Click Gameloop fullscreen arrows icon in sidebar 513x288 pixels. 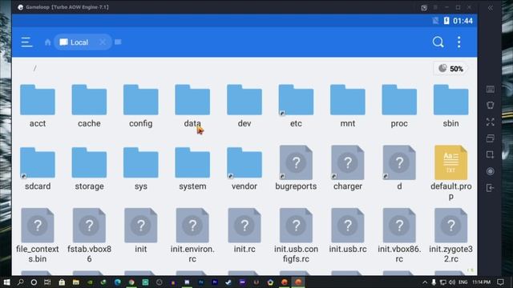(490, 122)
